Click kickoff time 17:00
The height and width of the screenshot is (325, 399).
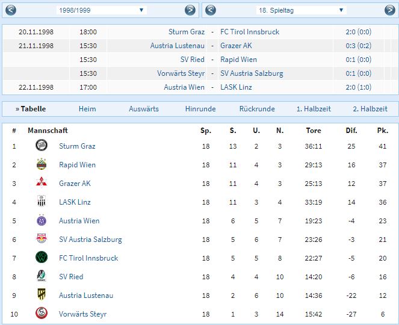point(88,87)
